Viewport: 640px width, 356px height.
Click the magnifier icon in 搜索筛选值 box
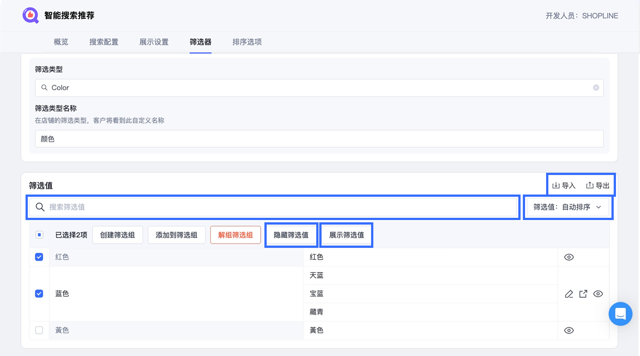coord(40,207)
